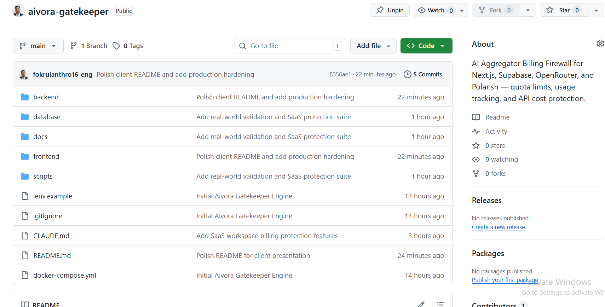Open the backend folder icon
Image resolution: width=605 pixels, height=307 pixels.
point(25,97)
